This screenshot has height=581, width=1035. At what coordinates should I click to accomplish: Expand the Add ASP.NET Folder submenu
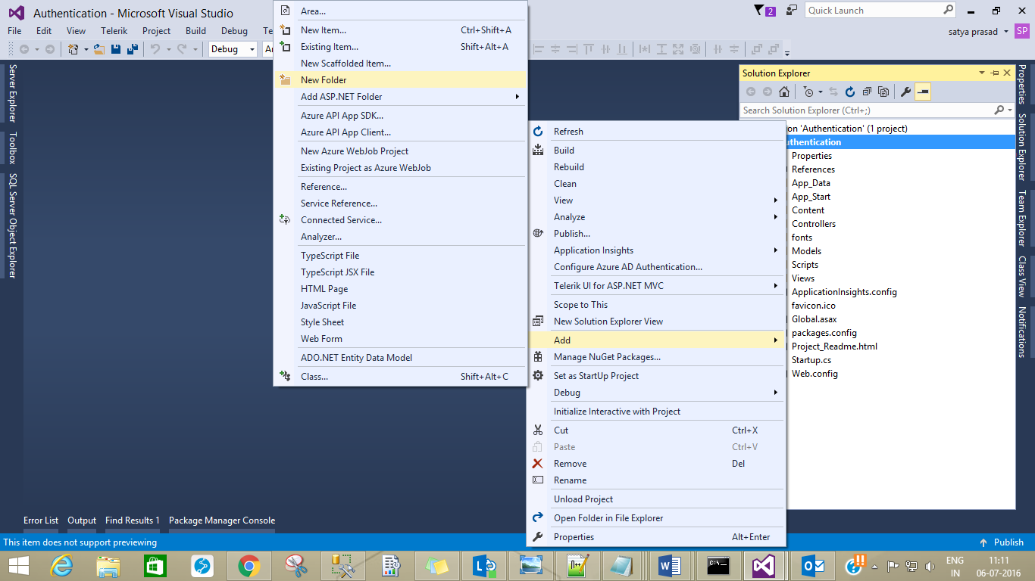[x=517, y=97]
